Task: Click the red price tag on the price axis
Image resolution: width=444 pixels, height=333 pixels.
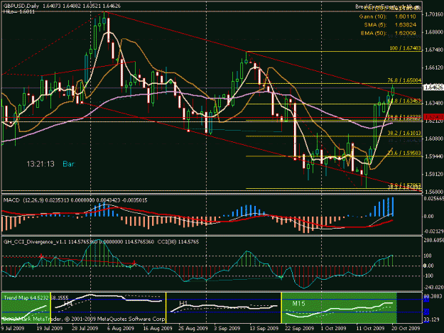Action: point(433,117)
